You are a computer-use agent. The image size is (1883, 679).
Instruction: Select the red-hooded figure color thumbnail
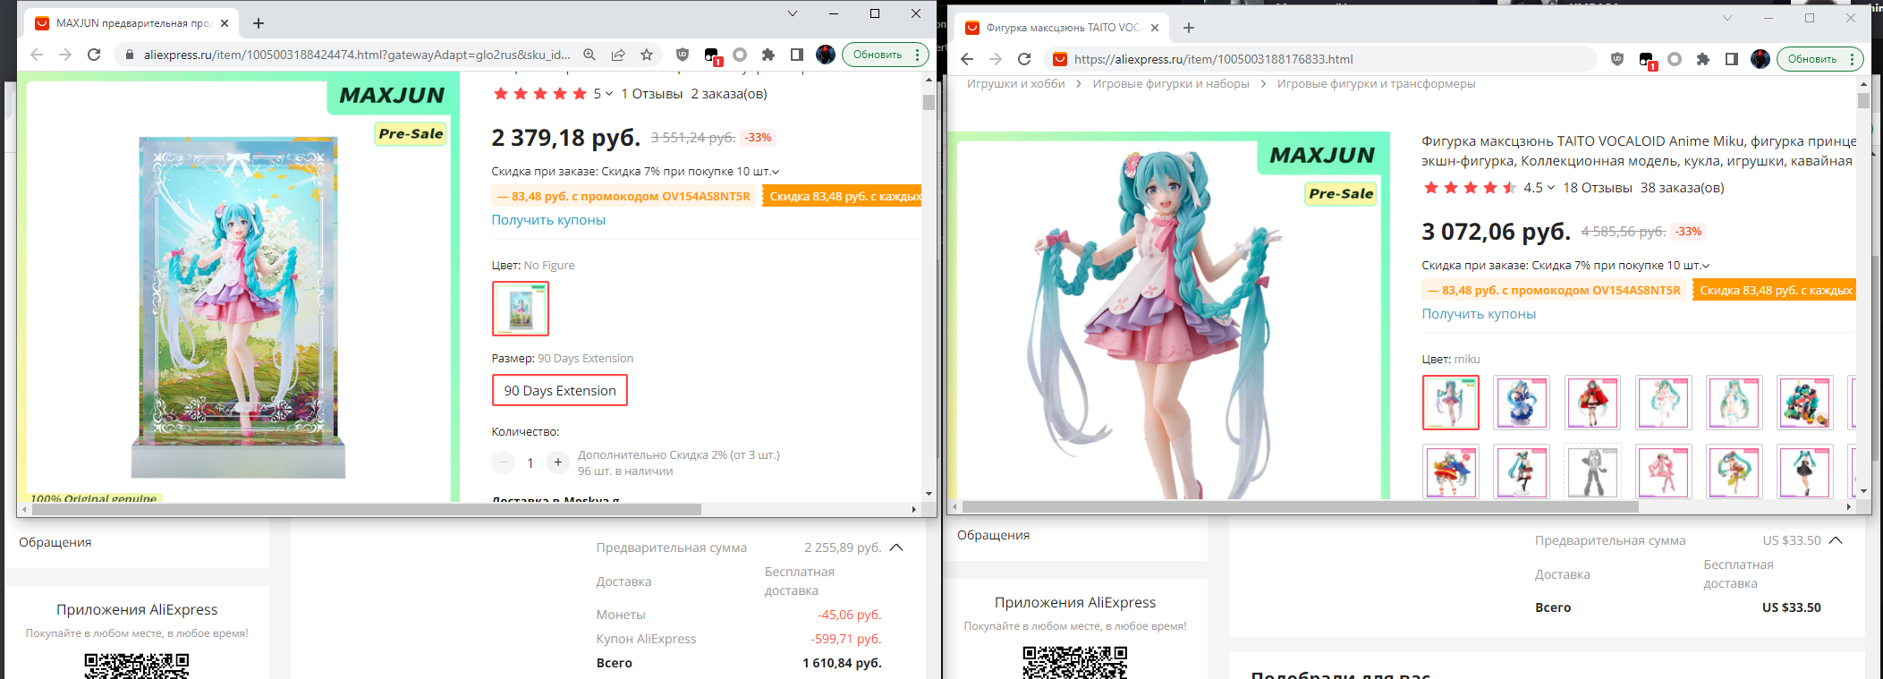(x=1592, y=403)
